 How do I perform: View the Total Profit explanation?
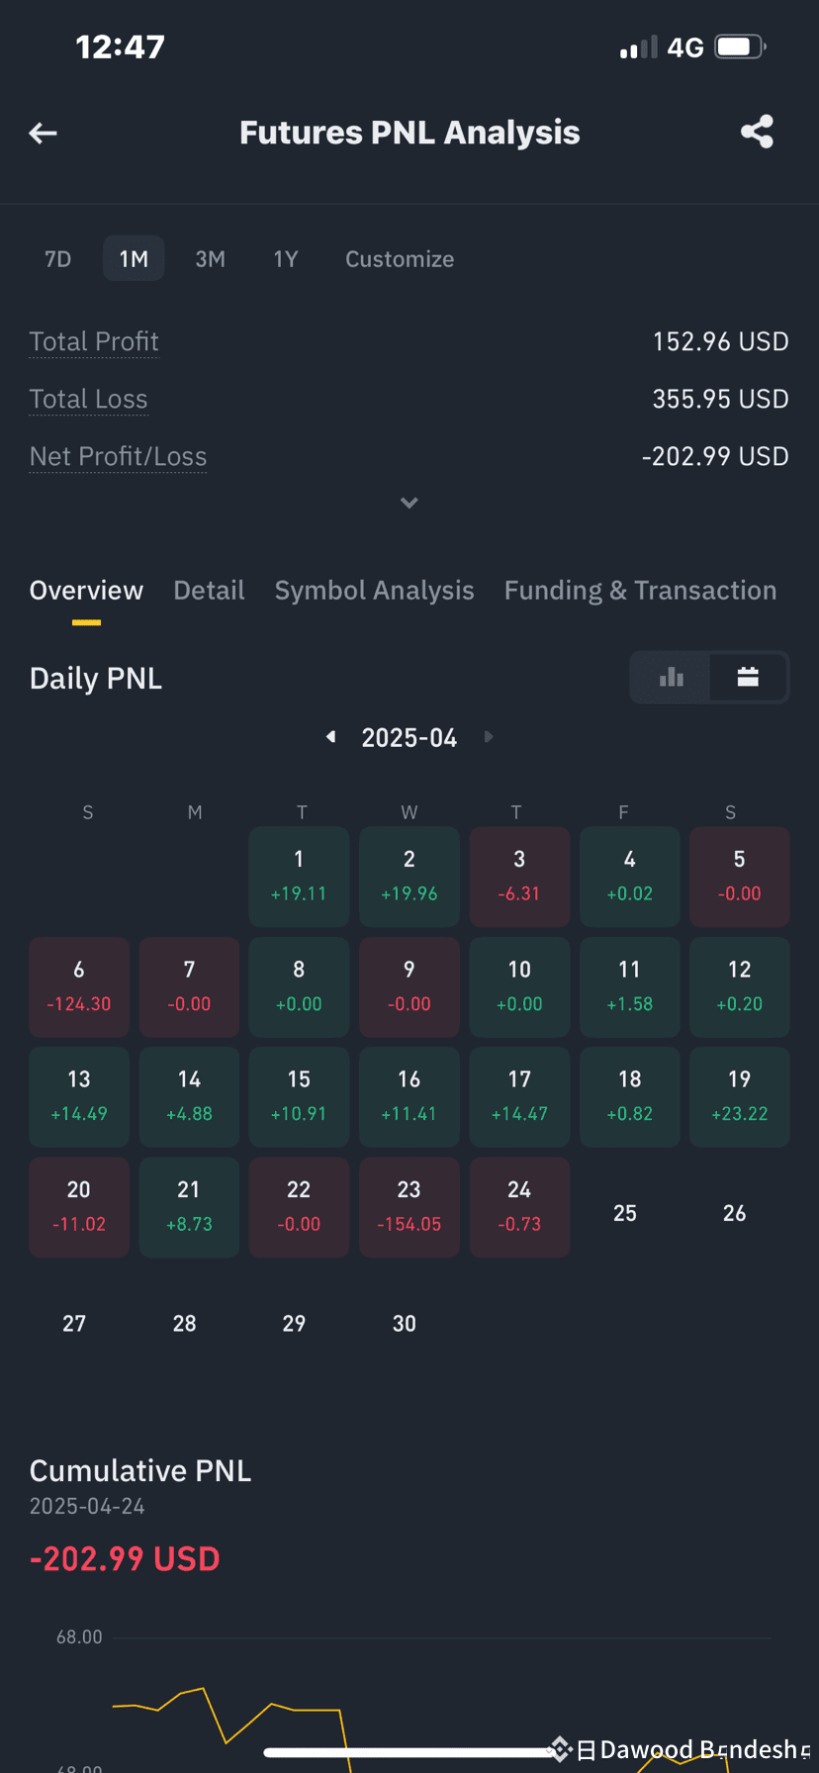pos(94,342)
